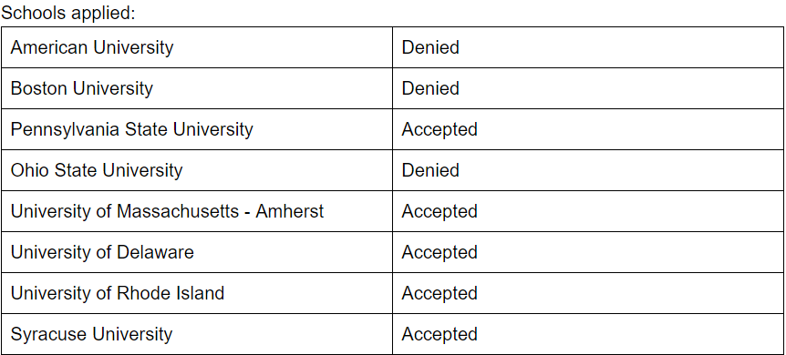Click Denied status for Boston University
The width and height of the screenshot is (786, 355).
430,88
